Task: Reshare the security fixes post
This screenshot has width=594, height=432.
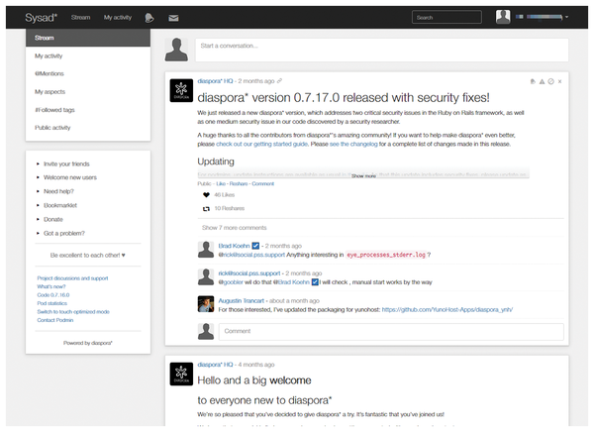Action: tap(239, 184)
